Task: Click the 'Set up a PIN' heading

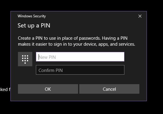Action: (x=34, y=26)
